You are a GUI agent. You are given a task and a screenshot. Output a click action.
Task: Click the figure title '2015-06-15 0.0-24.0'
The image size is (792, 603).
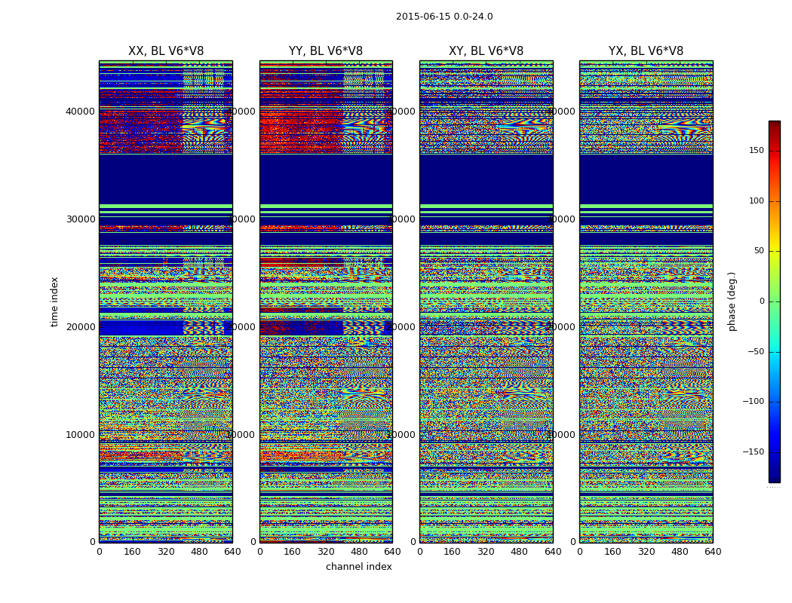click(x=444, y=17)
